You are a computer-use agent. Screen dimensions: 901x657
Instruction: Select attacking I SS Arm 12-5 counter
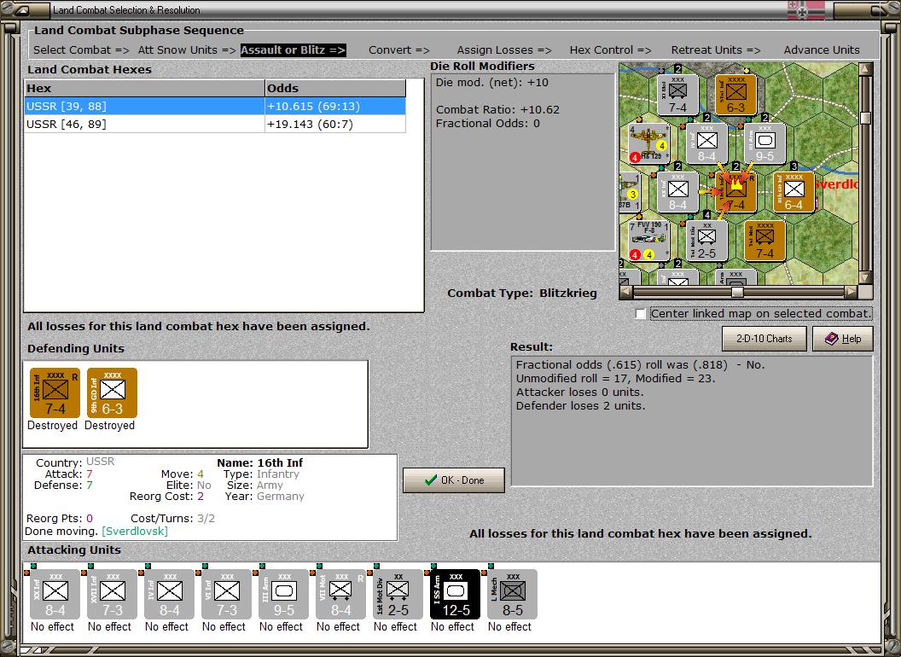pos(455,595)
